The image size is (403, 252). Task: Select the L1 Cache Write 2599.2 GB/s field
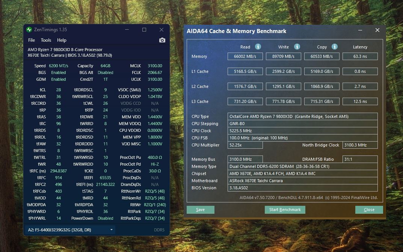click(x=284, y=71)
